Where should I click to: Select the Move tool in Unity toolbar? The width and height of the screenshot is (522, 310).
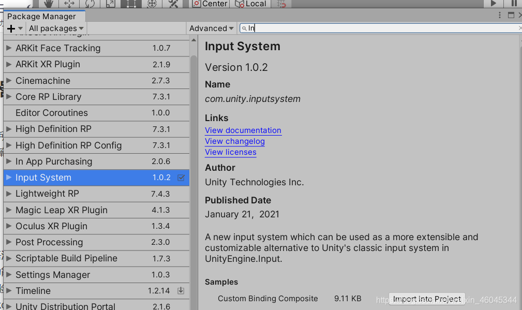(69, 4)
